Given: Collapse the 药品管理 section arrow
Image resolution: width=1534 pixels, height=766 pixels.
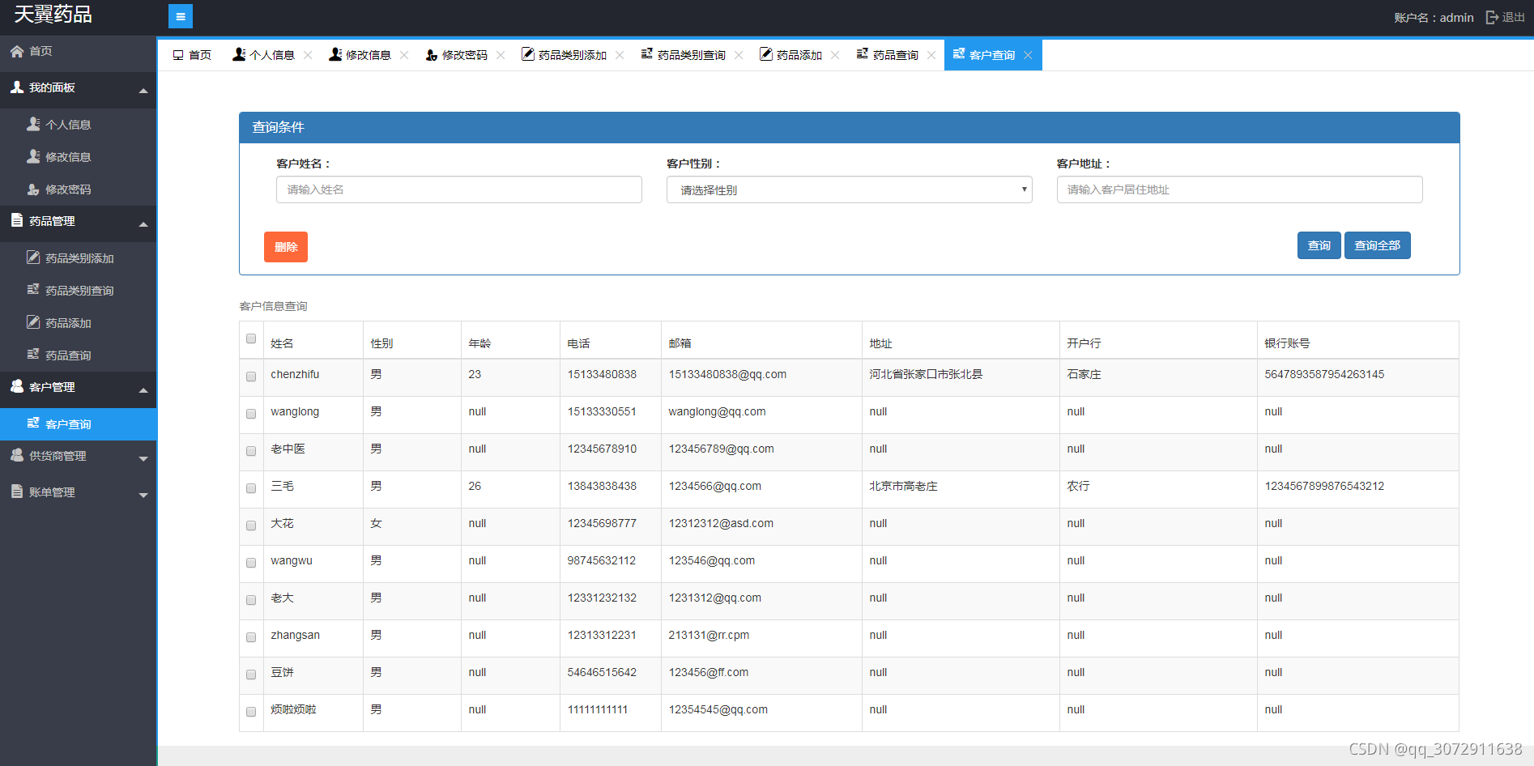Looking at the screenshot, I should [143, 223].
